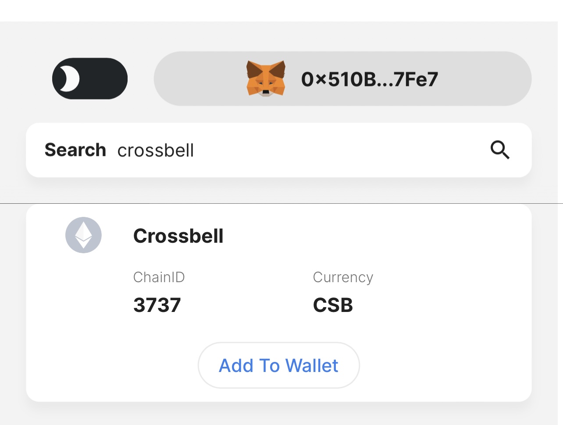Click the chain ID value 3737
The height and width of the screenshot is (425, 563).
click(157, 305)
